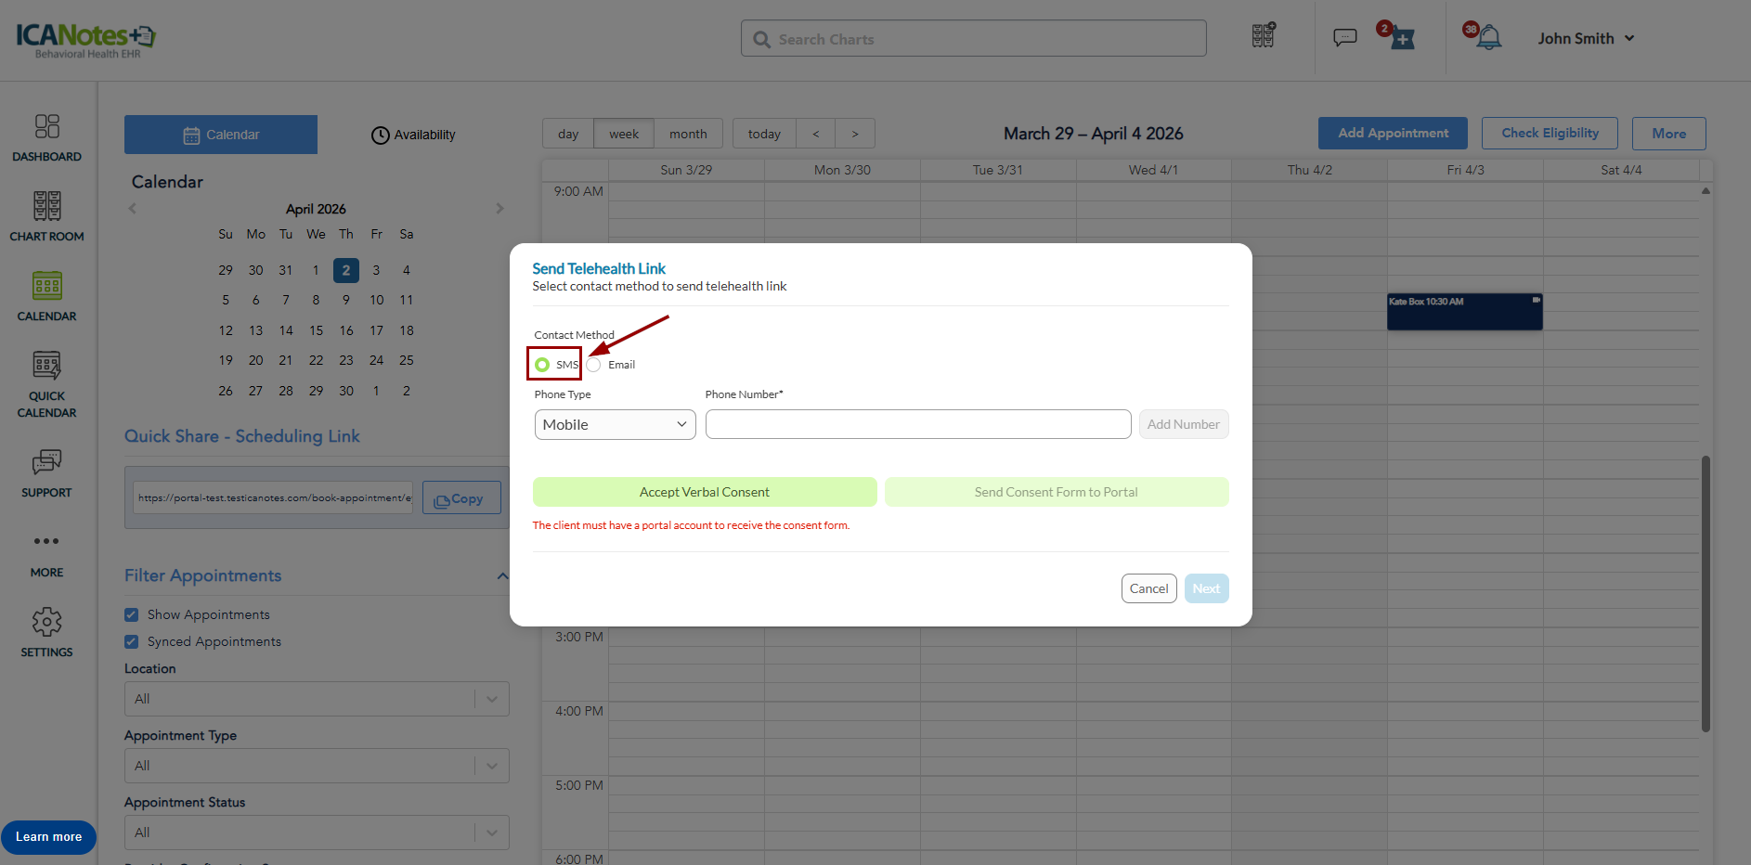
Task: Open the Dashboard from the sidebar
Action: [x=46, y=137]
